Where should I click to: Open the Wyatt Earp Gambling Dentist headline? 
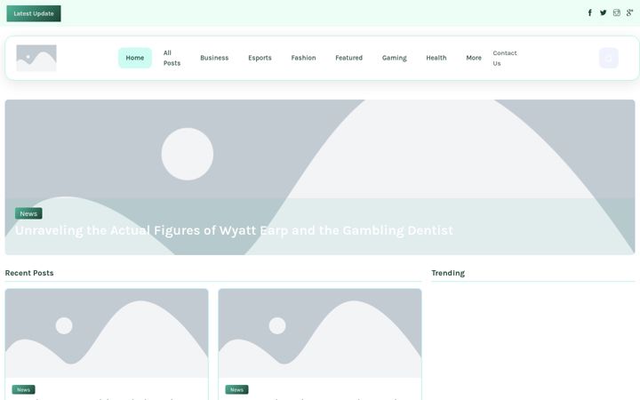(234, 230)
